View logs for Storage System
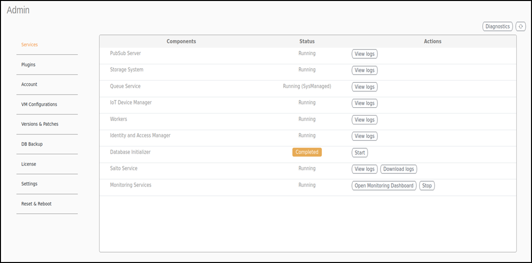Viewport: 532px width, 263px height. (x=364, y=71)
